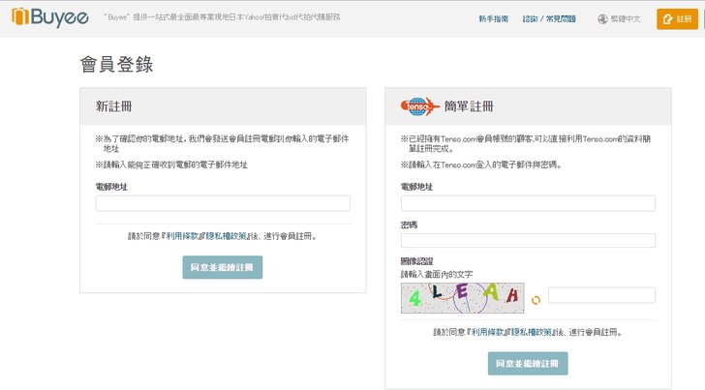Focus the 電郵地址 field in 新註冊
705x390 pixels.
pos(222,203)
